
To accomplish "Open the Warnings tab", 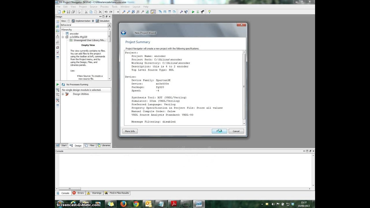I will point(94,193).
